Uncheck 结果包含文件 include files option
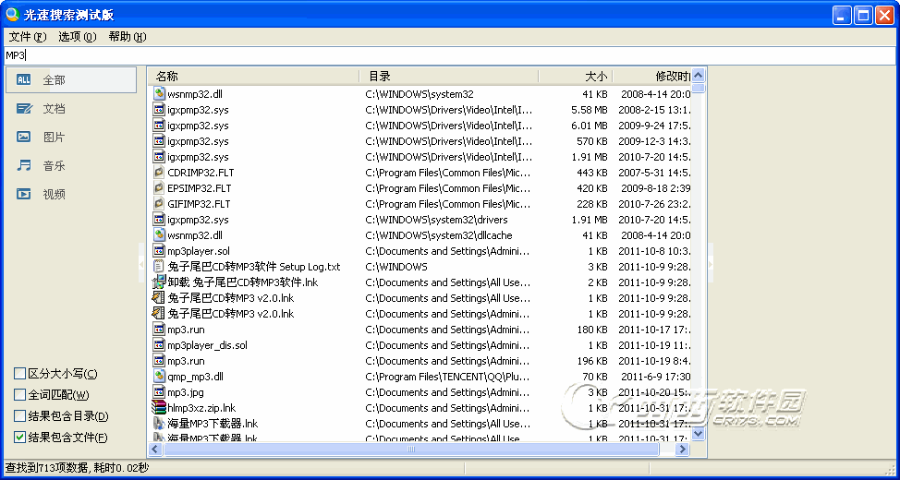This screenshot has width=900, height=480. (x=20, y=438)
